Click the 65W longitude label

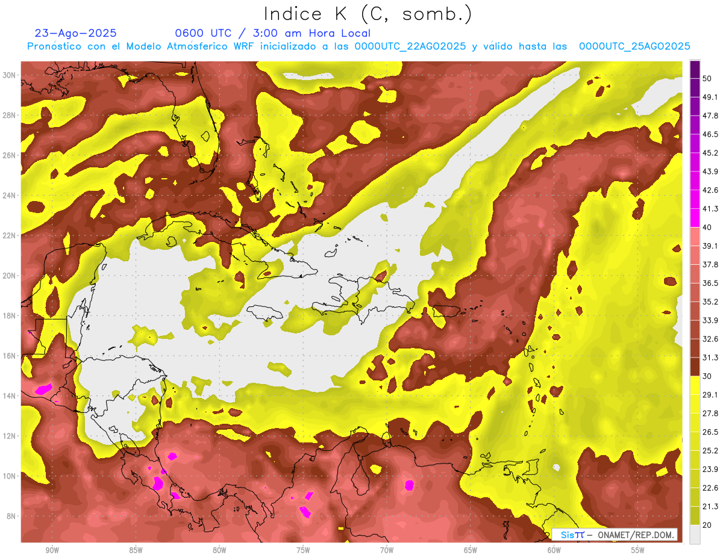[471, 551]
